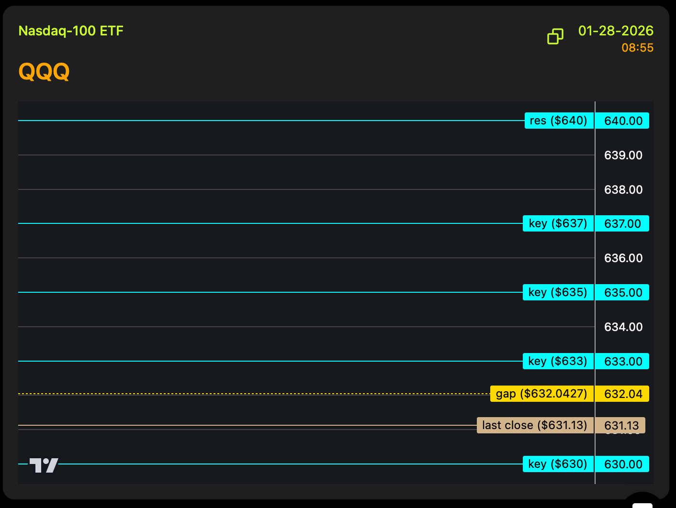Viewport: 676px width, 508px height.
Task: Click the 08:55 time label
Action: point(637,48)
